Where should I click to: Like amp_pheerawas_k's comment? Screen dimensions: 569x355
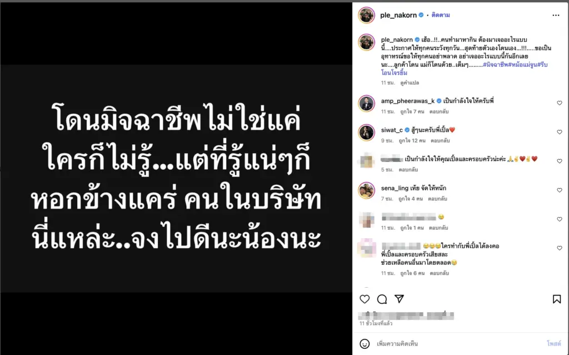coord(559,103)
